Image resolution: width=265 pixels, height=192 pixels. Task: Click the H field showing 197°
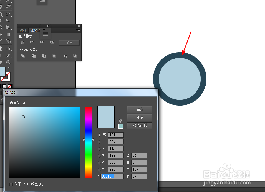pyautogui.click(x=116, y=135)
